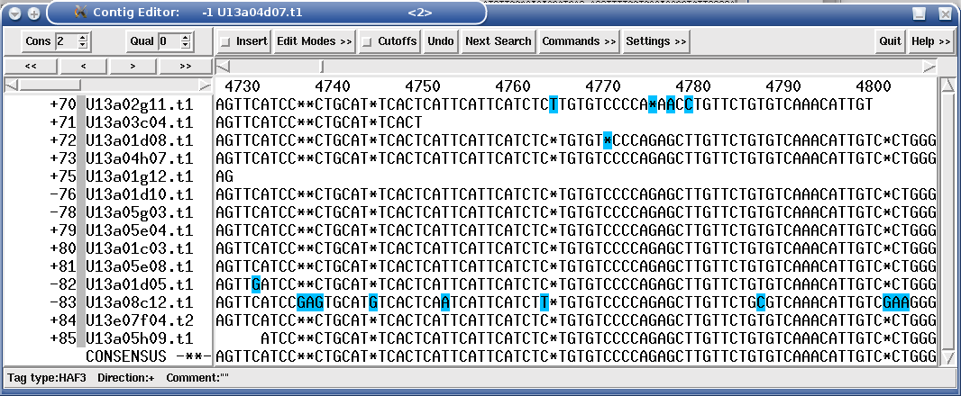961x396 pixels.
Task: Jump far right with the >> button
Action: point(185,66)
